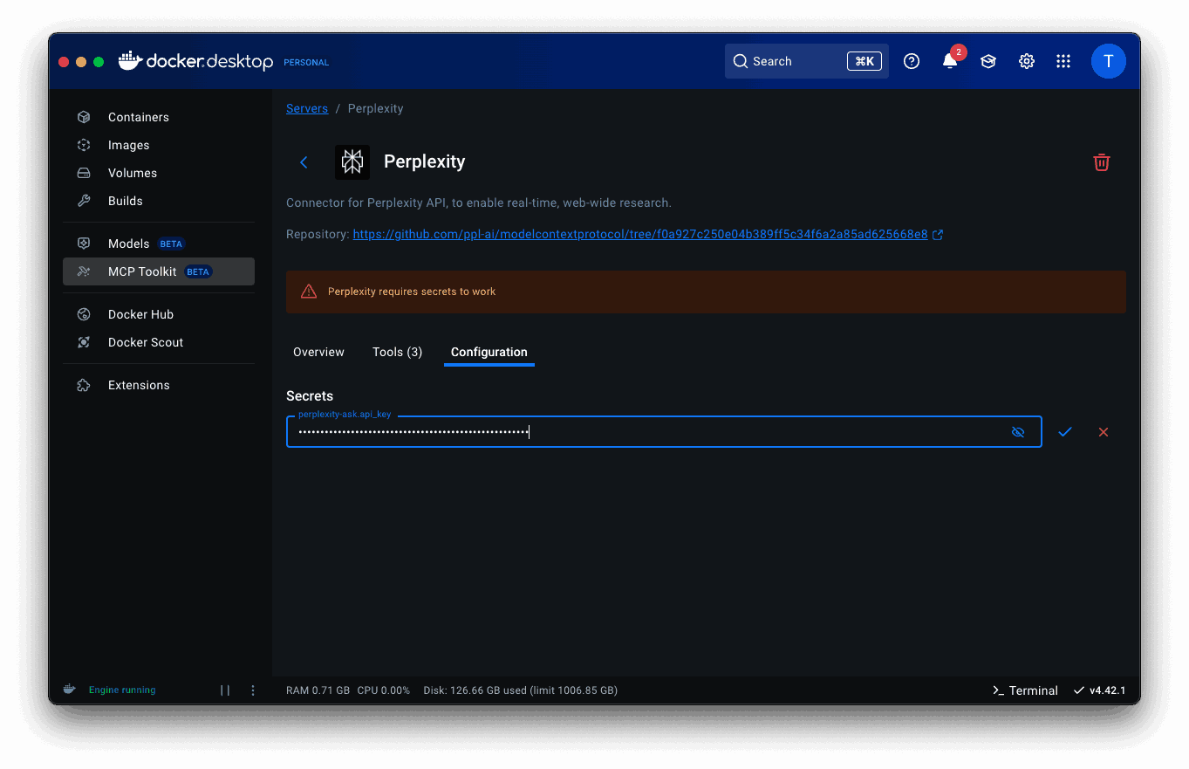Viewport: 1189px width, 769px height.
Task: Open the Containers section in the sidebar
Action: (x=138, y=116)
